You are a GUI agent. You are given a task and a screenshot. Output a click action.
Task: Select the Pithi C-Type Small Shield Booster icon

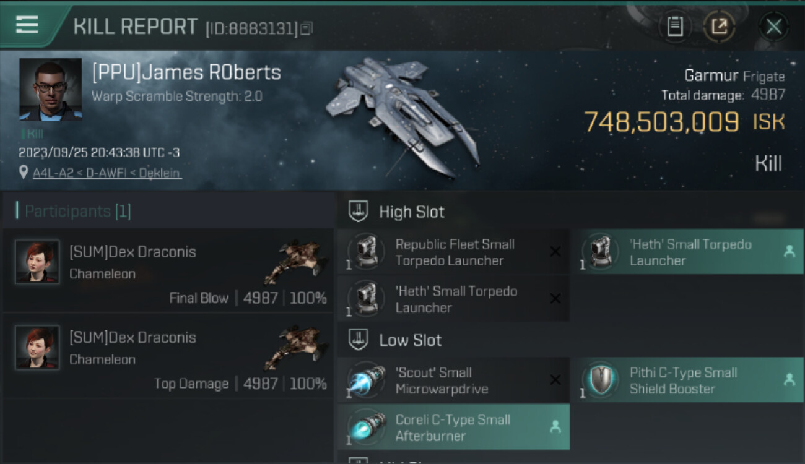(601, 380)
